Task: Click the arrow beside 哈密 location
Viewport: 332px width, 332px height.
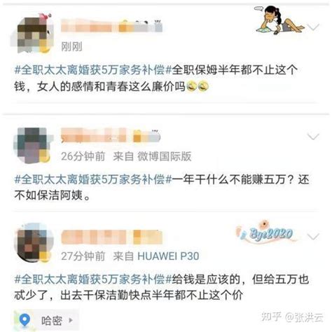Action: coord(71,320)
